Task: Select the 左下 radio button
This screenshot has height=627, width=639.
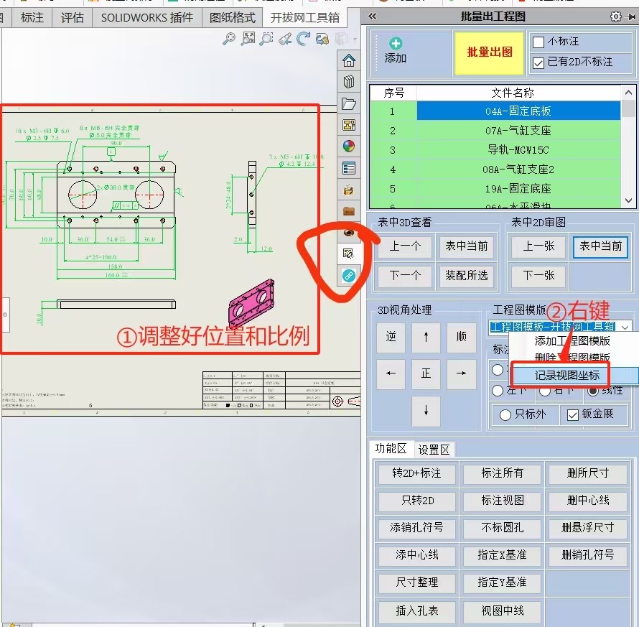Action: (x=498, y=391)
